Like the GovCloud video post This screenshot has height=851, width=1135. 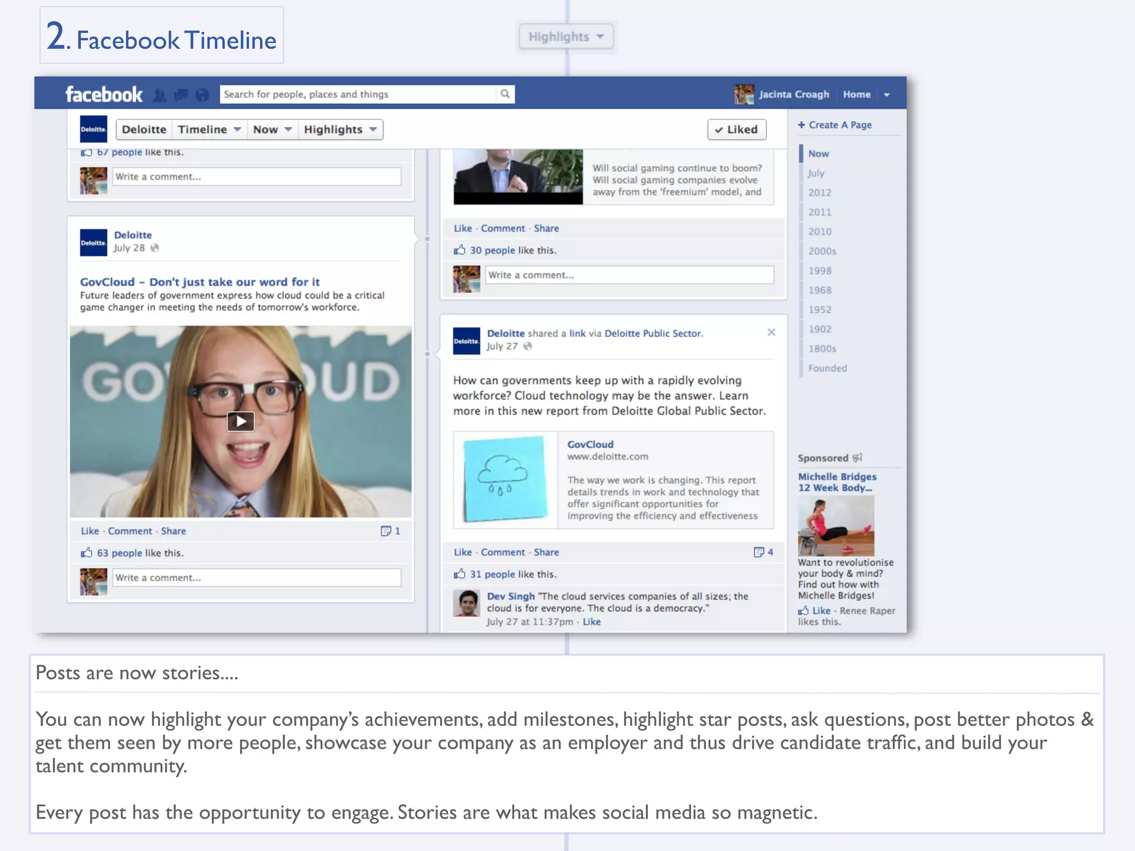pos(90,531)
